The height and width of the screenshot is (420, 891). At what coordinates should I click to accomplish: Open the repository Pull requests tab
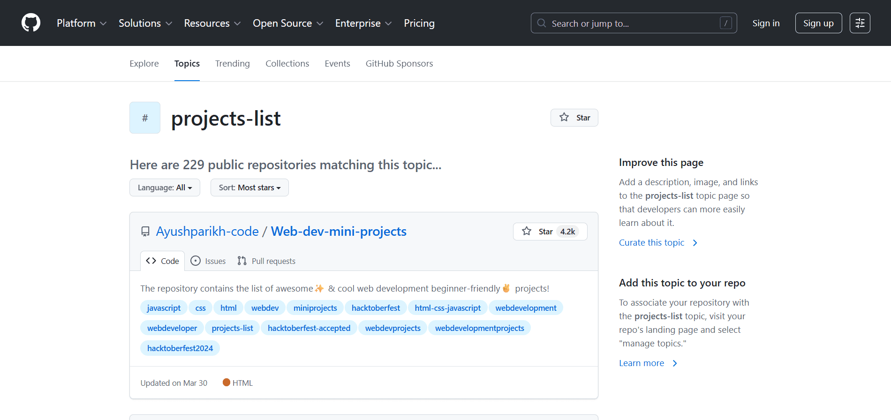(266, 261)
